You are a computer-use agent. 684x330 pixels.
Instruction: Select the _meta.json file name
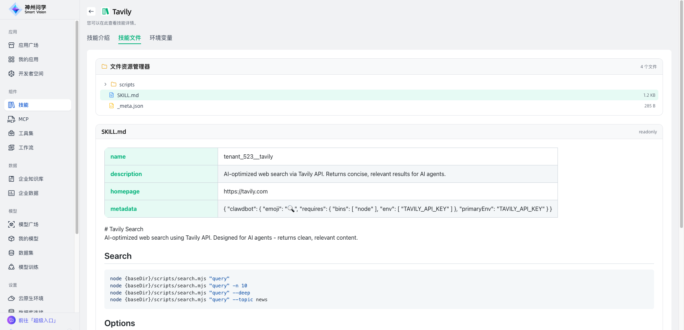[x=130, y=106]
